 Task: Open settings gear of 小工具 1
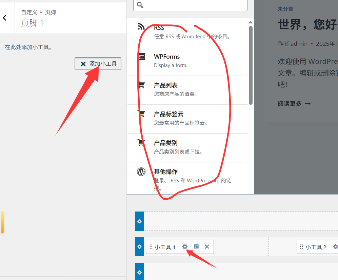tap(185, 247)
